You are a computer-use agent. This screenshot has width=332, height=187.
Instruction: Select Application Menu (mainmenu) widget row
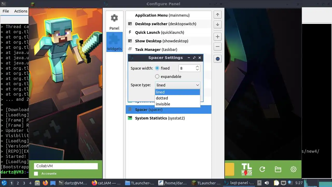click(169, 15)
